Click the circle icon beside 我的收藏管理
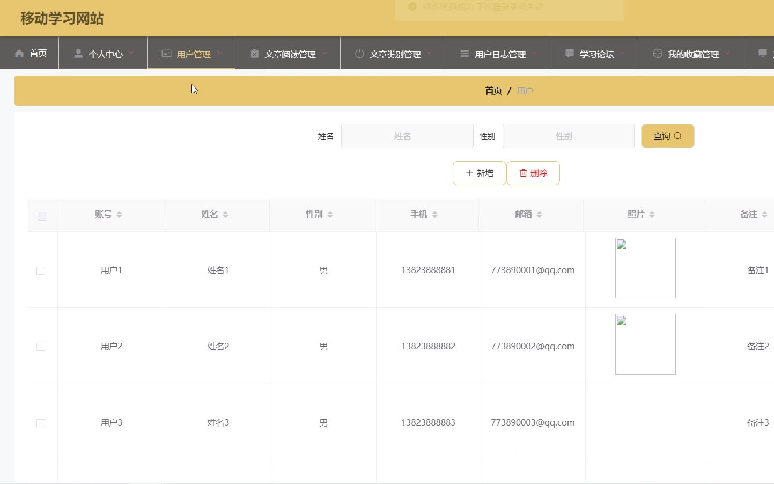This screenshot has height=484, width=774. pyautogui.click(x=658, y=54)
